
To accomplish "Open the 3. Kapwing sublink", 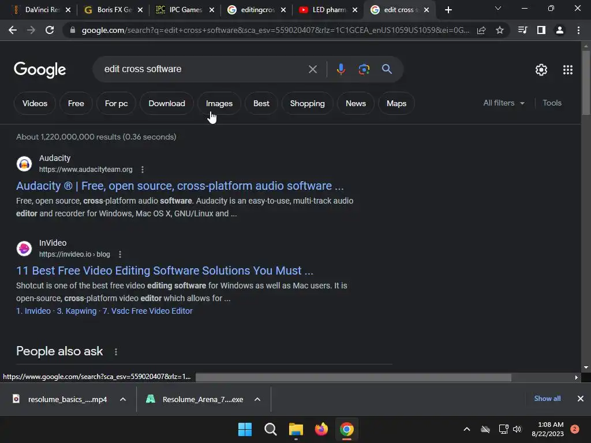I will pyautogui.click(x=77, y=311).
